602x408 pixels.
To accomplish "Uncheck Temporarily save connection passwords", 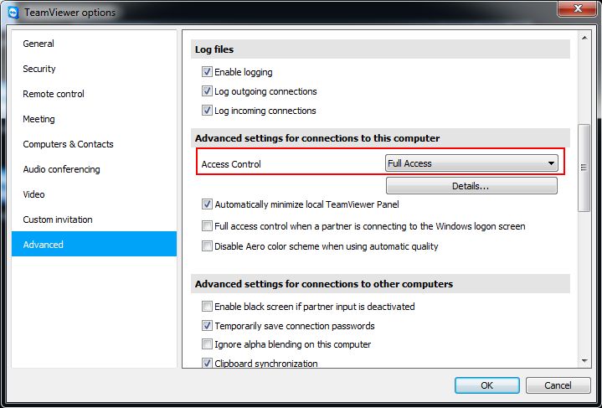I will pos(207,326).
